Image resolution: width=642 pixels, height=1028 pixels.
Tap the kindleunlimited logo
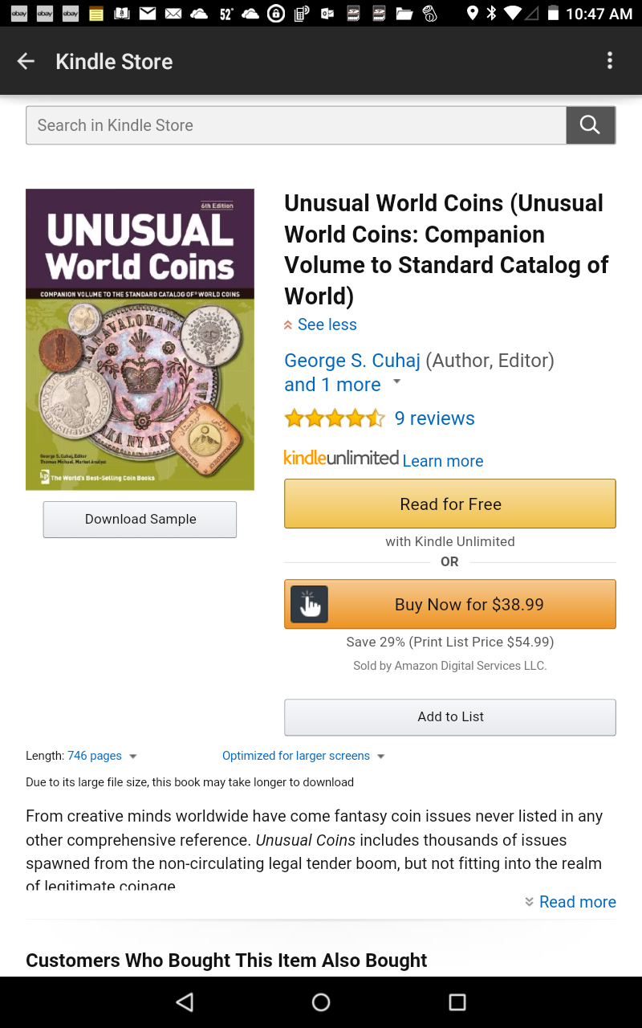pos(341,458)
